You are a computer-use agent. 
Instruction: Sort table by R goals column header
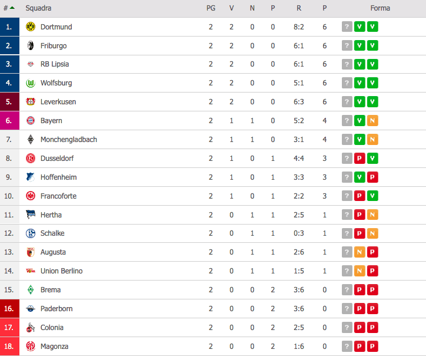pos(298,8)
